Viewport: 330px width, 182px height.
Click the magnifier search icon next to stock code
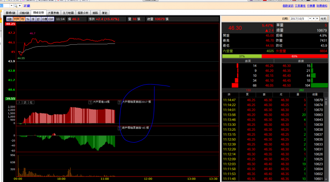pyautogui.click(x=16, y=5)
